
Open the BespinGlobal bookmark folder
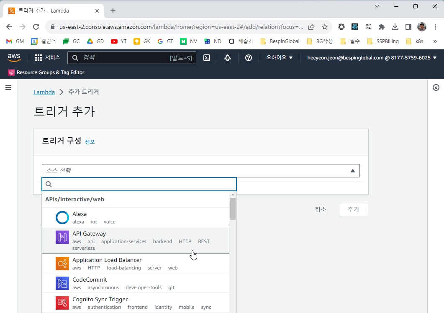(x=280, y=41)
